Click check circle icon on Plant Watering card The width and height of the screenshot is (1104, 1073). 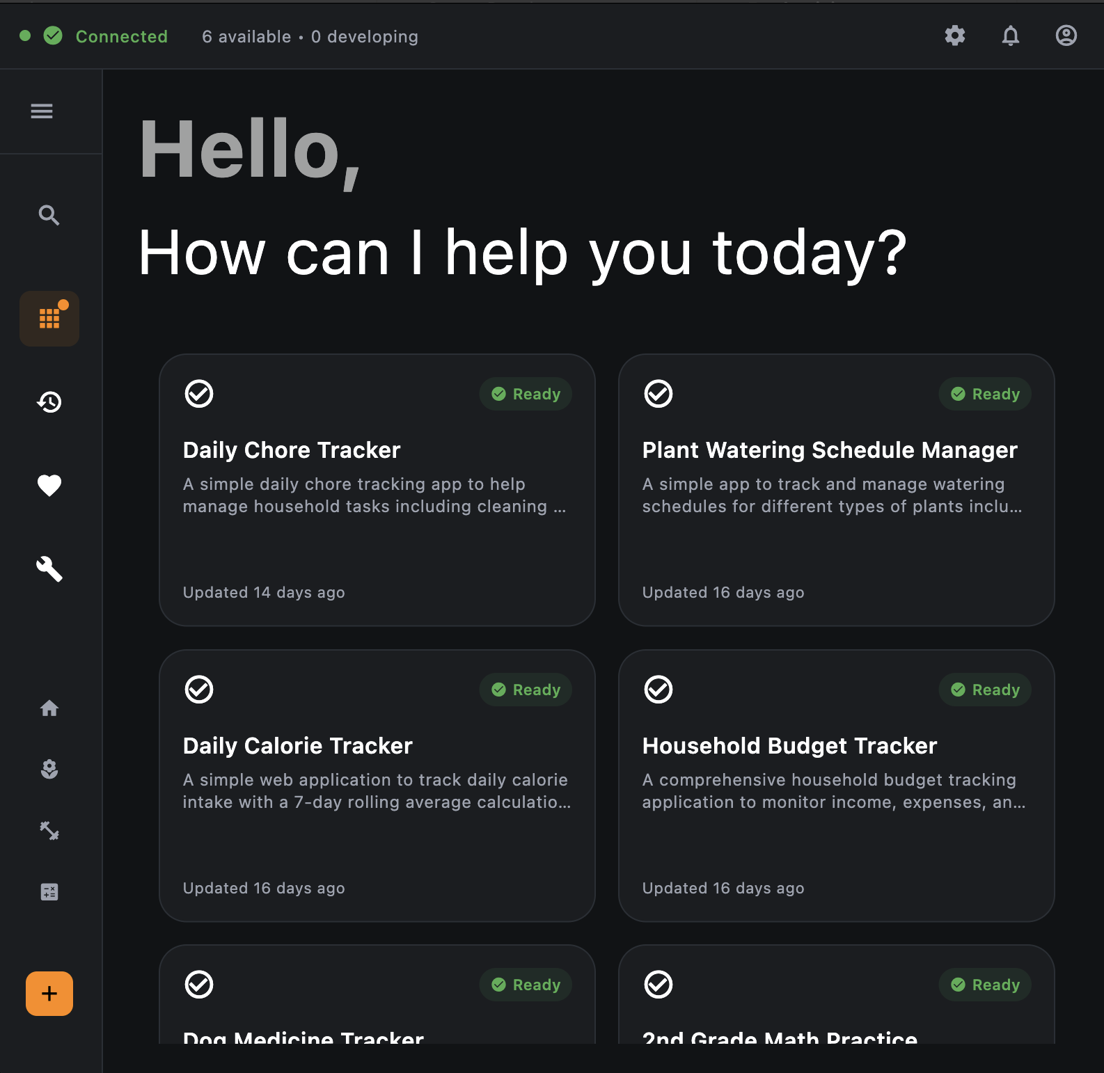(659, 394)
